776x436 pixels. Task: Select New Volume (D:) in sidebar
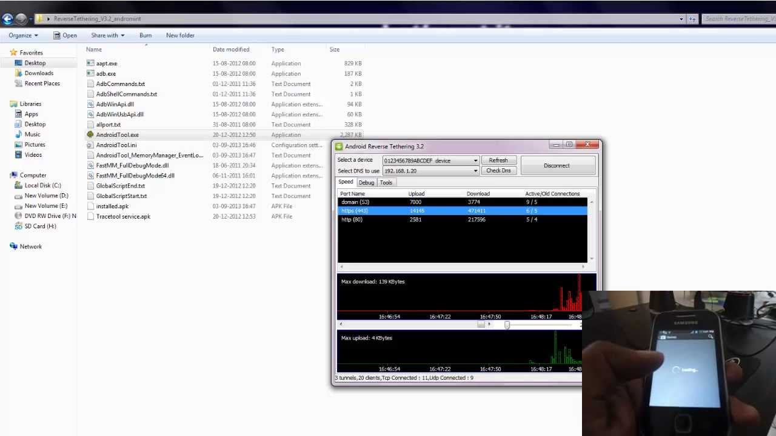point(46,196)
